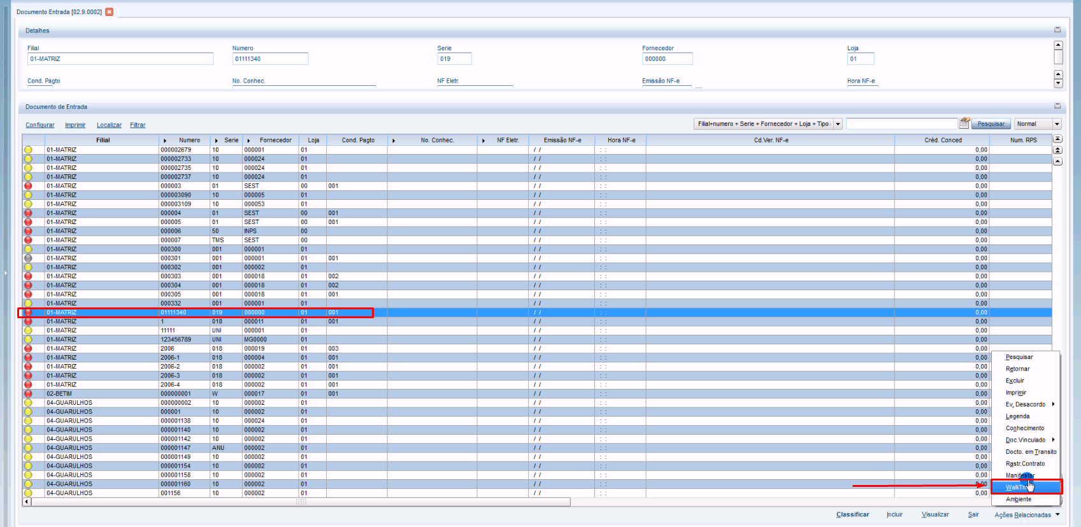Click left arrow of horizontal grid scrollbar
1081x527 pixels.
pos(27,502)
